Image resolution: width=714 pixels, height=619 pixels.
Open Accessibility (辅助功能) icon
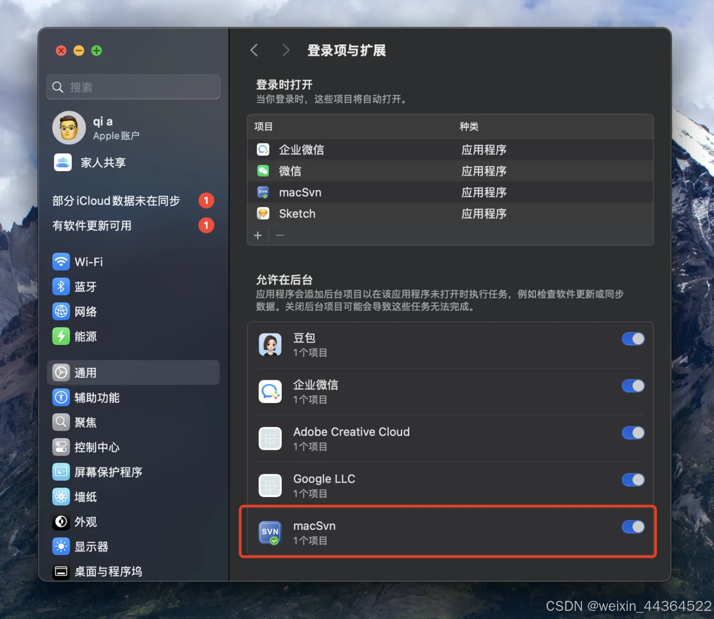point(61,397)
